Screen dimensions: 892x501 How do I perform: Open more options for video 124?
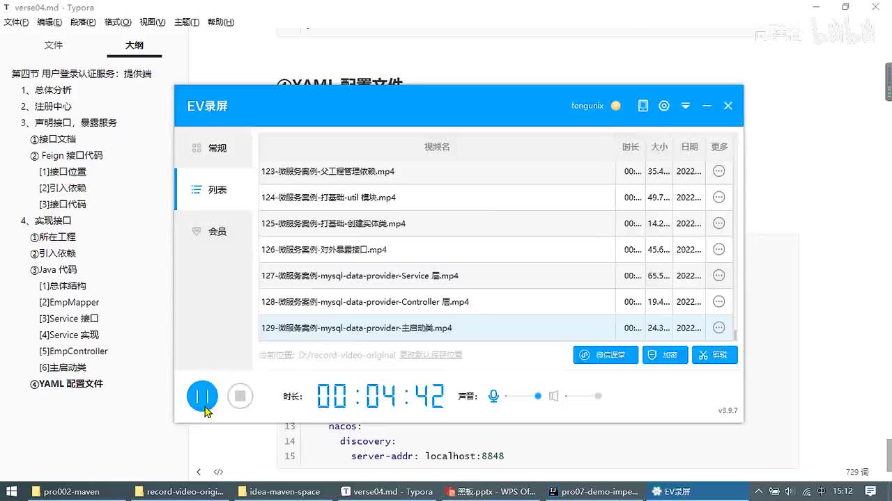coord(719,197)
